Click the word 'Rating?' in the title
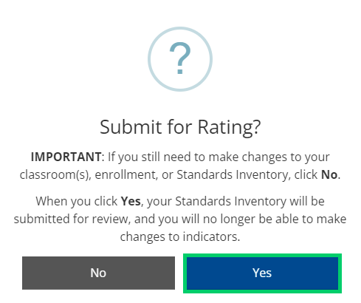 (229, 127)
